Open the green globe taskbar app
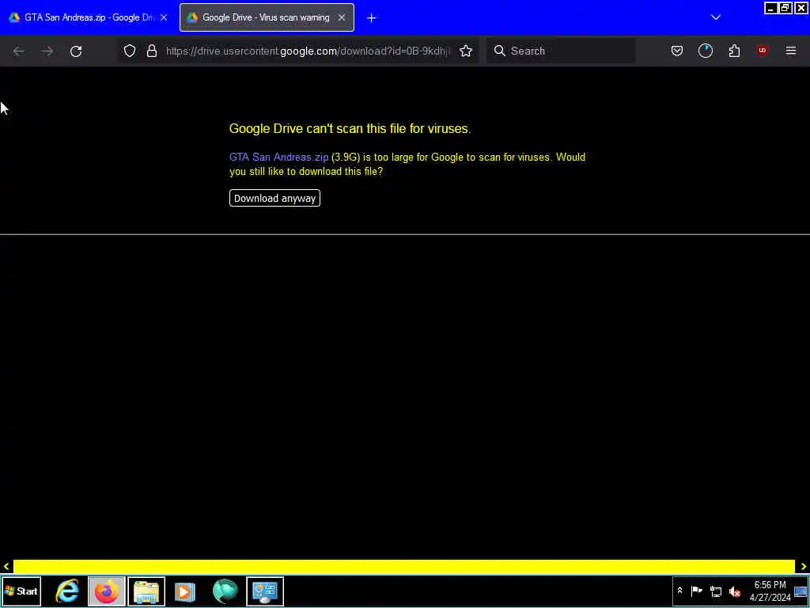This screenshot has width=810, height=608. (225, 591)
